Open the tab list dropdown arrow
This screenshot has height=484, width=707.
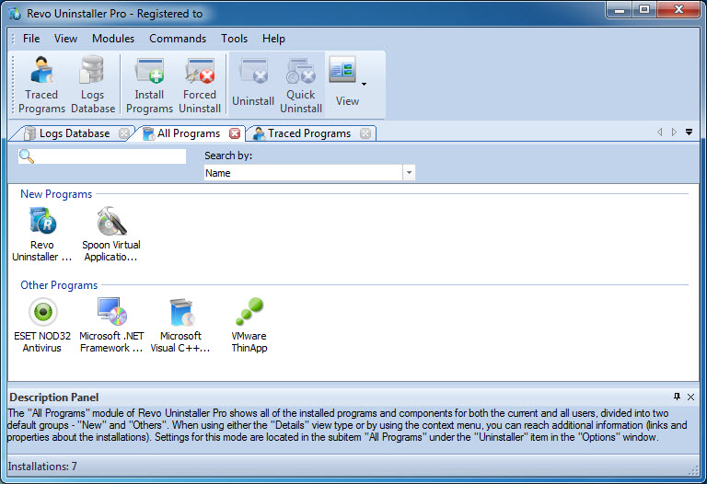pos(689,132)
